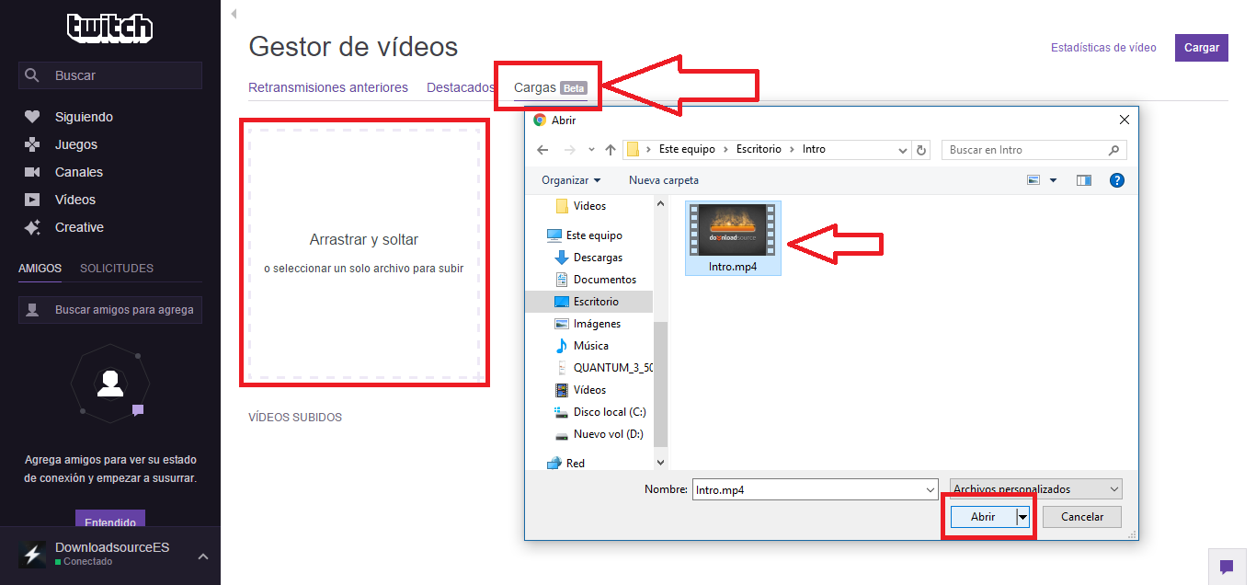Image resolution: width=1256 pixels, height=585 pixels.
Task: Select Imágenes in the tree
Action: point(588,324)
